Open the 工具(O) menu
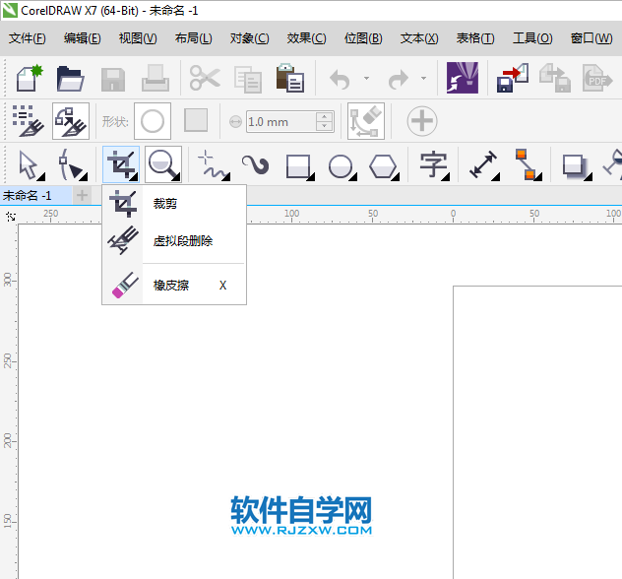This screenshot has width=622, height=579. coord(532,38)
